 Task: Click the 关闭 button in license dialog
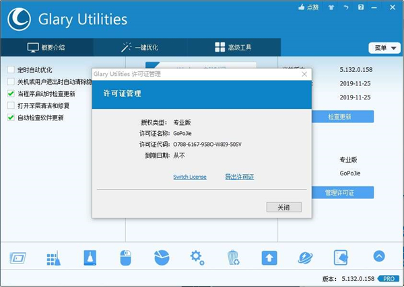point(284,207)
